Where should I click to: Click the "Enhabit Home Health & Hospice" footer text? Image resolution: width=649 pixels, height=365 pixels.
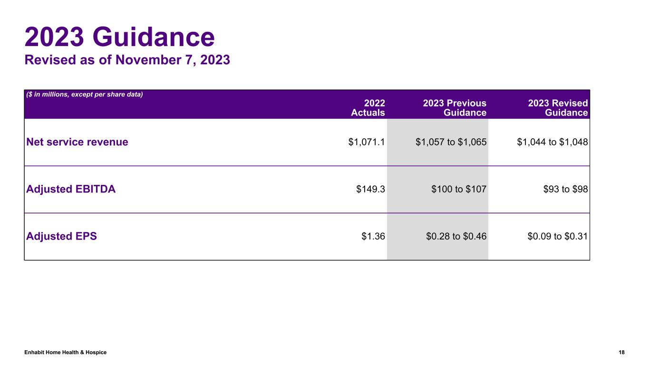coord(66,352)
